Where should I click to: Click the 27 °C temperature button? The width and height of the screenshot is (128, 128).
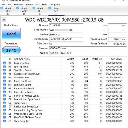[11, 50]
